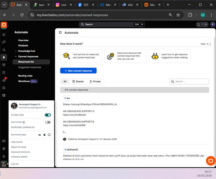This screenshot has height=179, width=216.
Task: Open the browser extensions puzzle icon
Action: pos(190,15)
